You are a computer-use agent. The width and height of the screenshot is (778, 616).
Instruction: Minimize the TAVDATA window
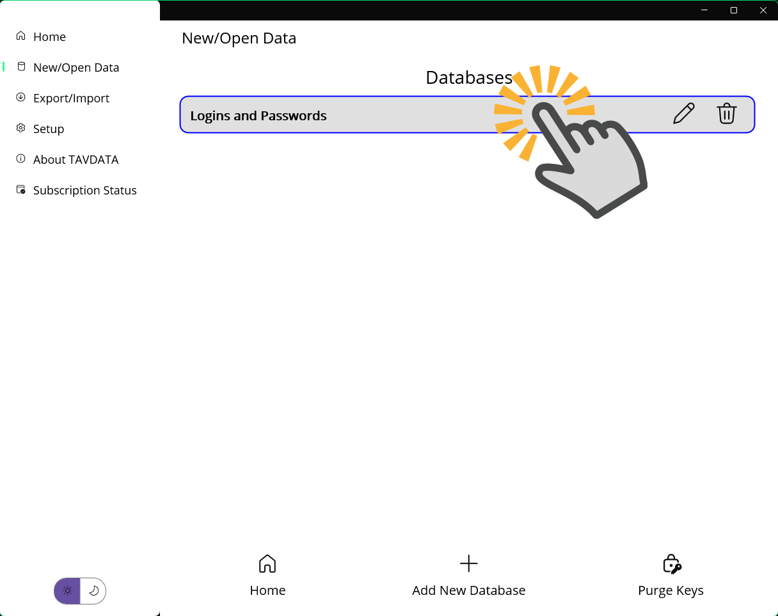[704, 10]
